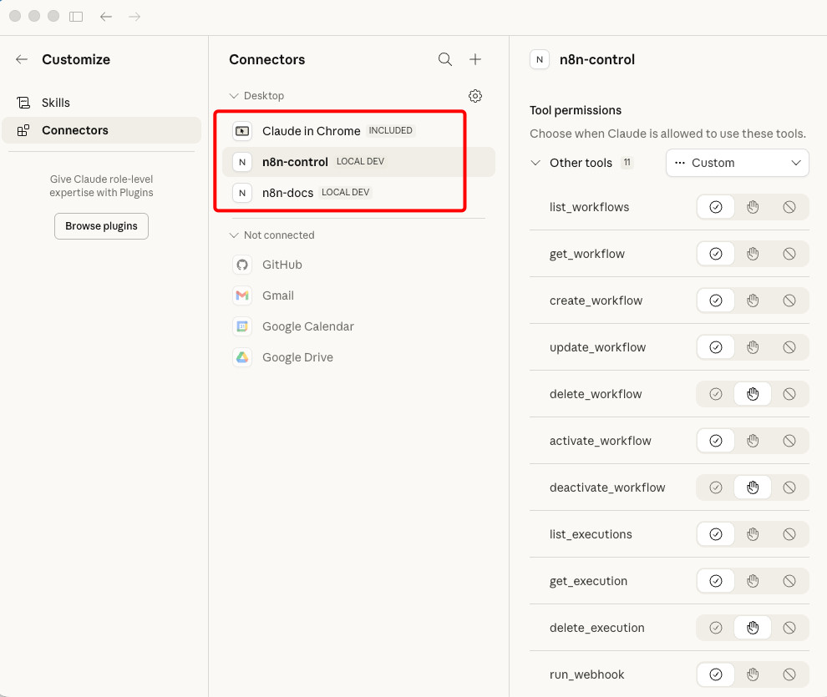Click the GitHub connector icon

pyautogui.click(x=242, y=265)
